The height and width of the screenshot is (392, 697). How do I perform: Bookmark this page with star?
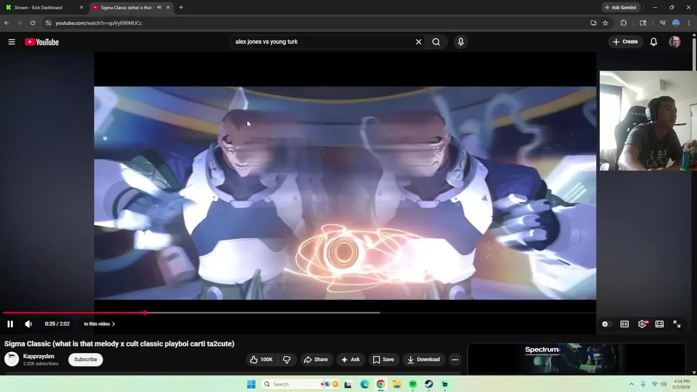(x=605, y=23)
